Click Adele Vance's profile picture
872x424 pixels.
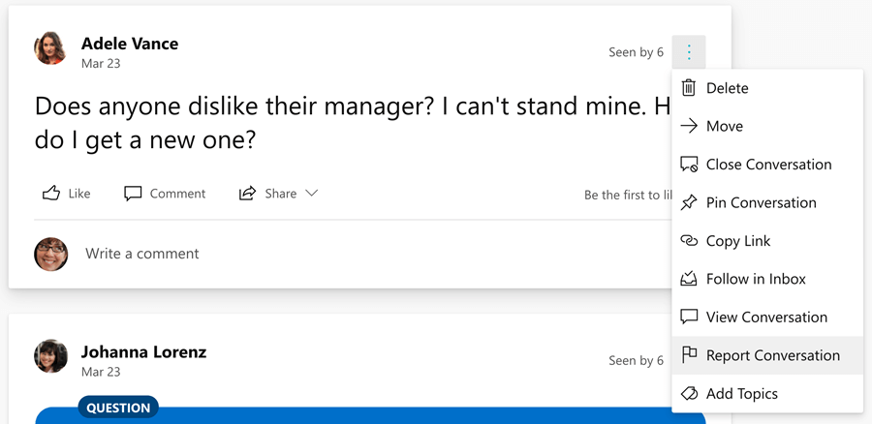[x=50, y=48]
